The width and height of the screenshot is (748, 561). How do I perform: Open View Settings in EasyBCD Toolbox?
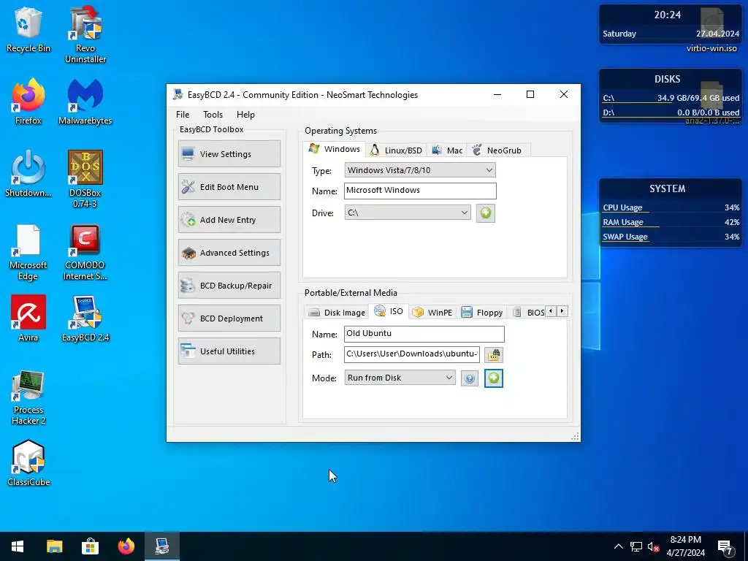pyautogui.click(x=229, y=153)
